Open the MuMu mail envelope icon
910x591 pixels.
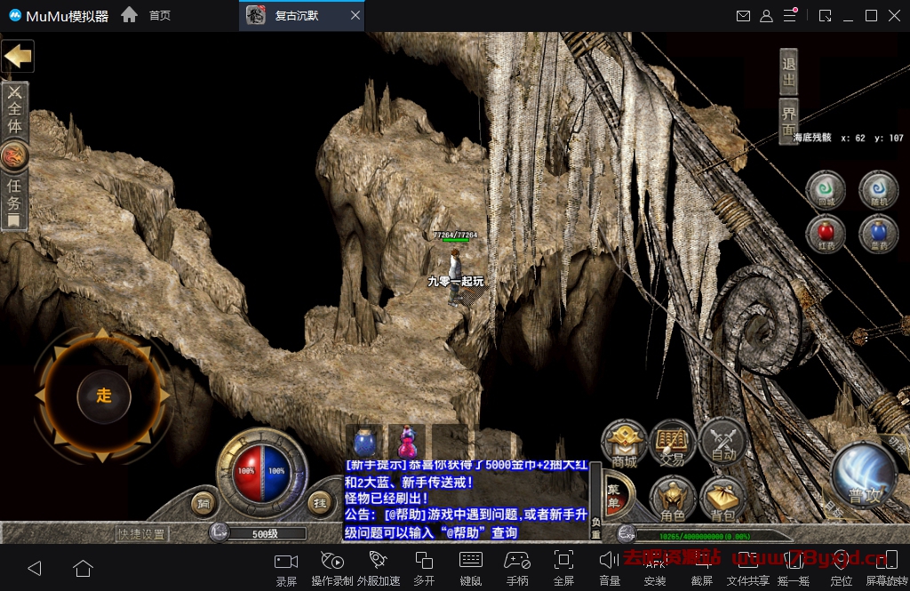[743, 16]
